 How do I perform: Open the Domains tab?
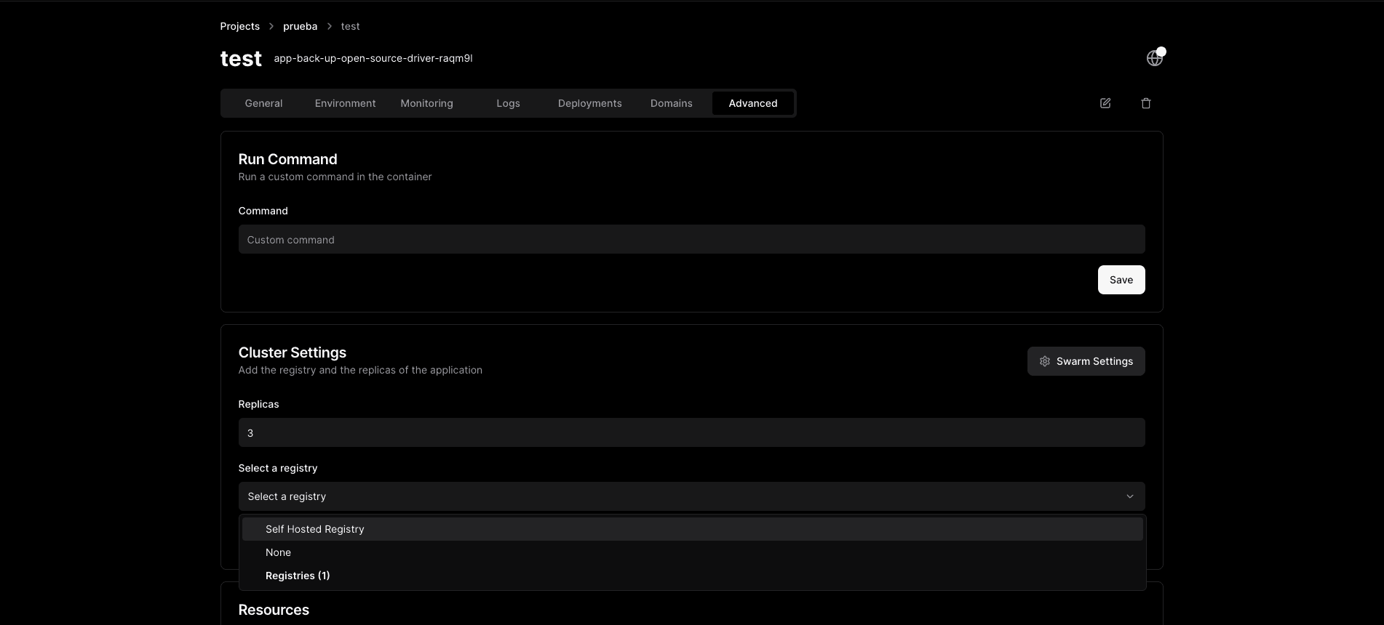tap(671, 103)
